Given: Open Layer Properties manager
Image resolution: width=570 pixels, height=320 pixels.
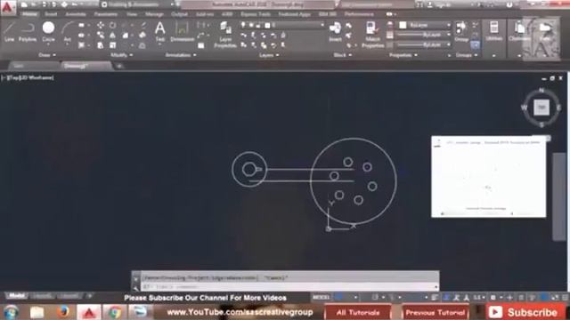Looking at the screenshot, I should (225, 35).
